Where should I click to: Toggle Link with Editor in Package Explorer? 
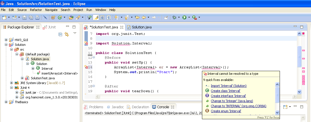(67, 34)
